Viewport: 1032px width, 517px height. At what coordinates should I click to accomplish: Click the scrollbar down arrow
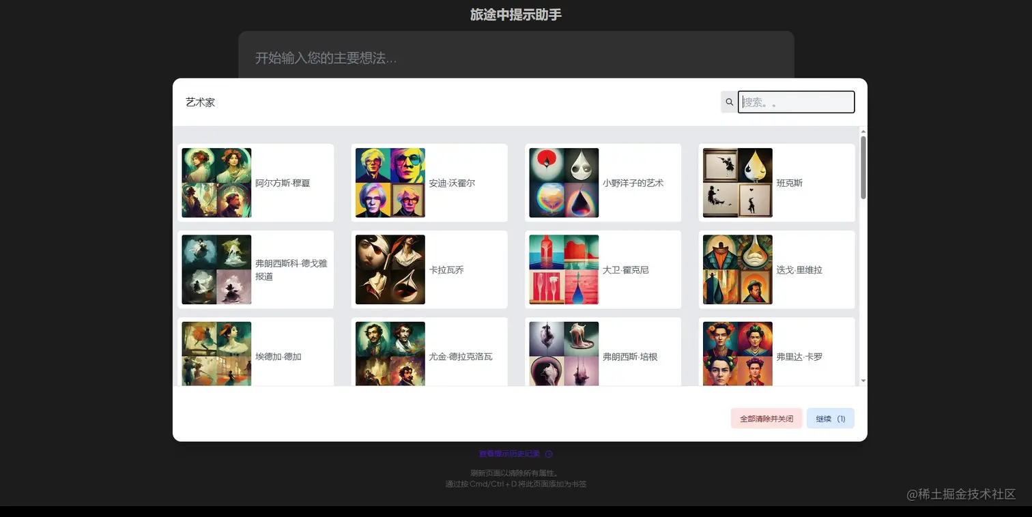pos(863,381)
